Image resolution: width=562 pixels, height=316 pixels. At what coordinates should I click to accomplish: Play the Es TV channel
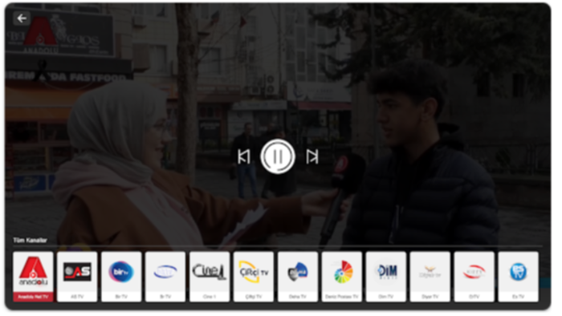pyautogui.click(x=518, y=277)
